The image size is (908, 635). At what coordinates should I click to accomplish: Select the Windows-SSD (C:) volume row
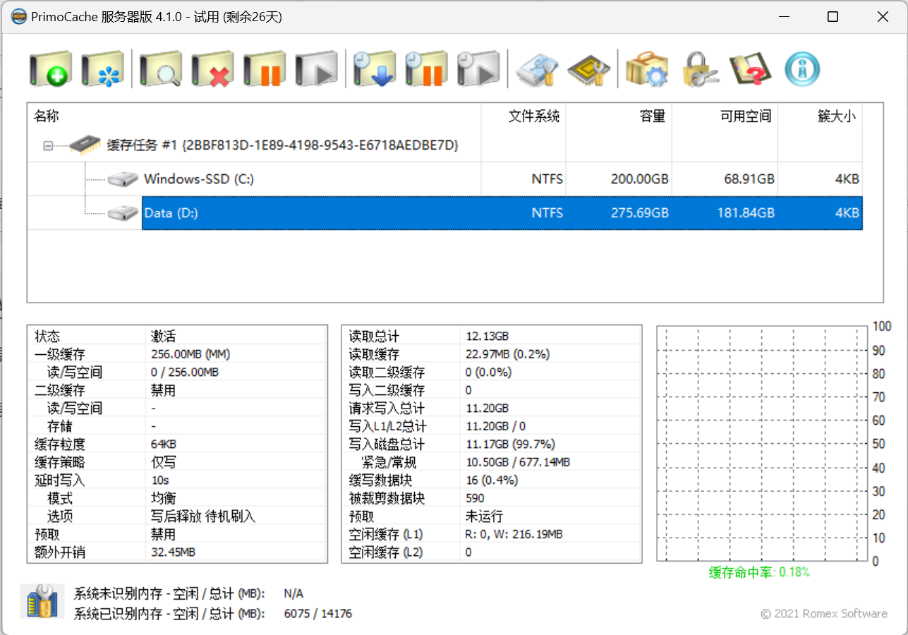444,179
